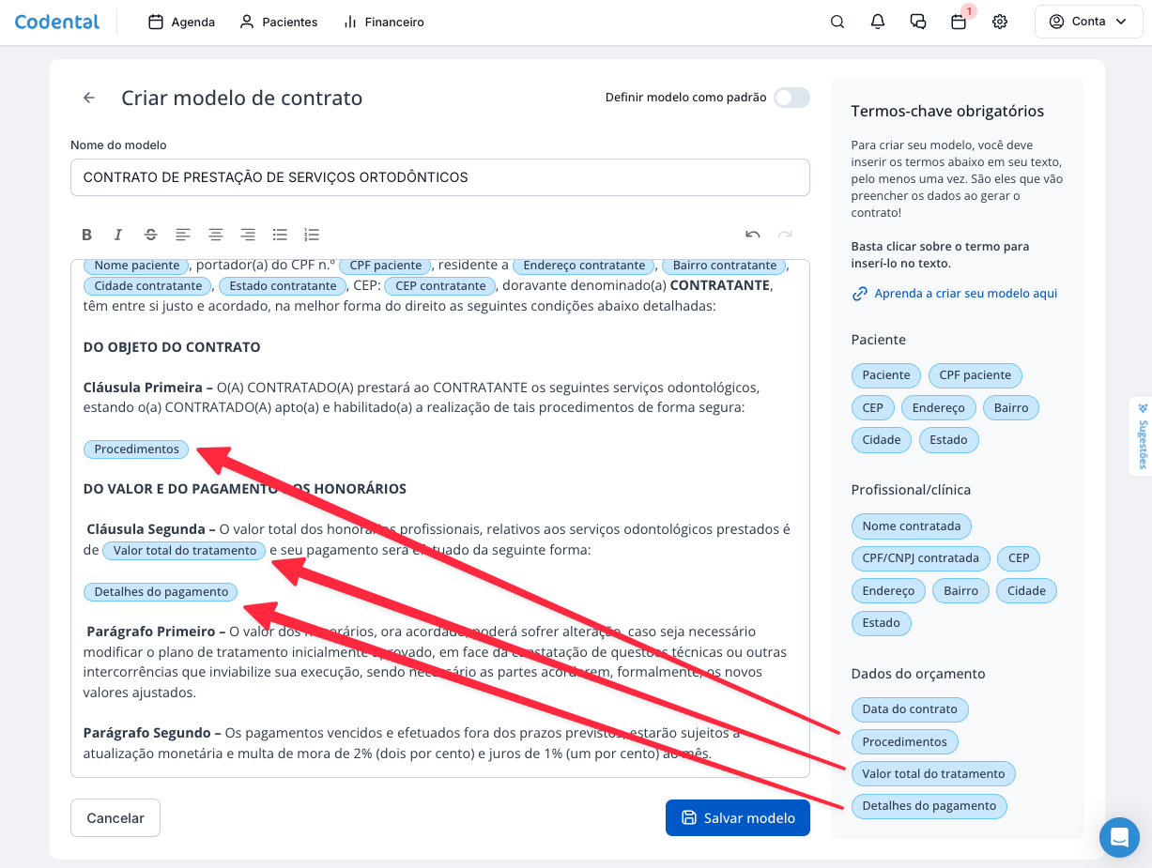Open the search magnifier icon

coord(837,22)
